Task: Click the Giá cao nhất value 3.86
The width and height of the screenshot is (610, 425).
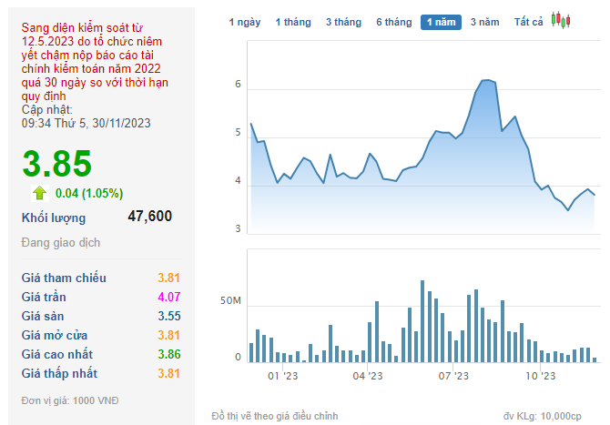Action: coord(169,354)
